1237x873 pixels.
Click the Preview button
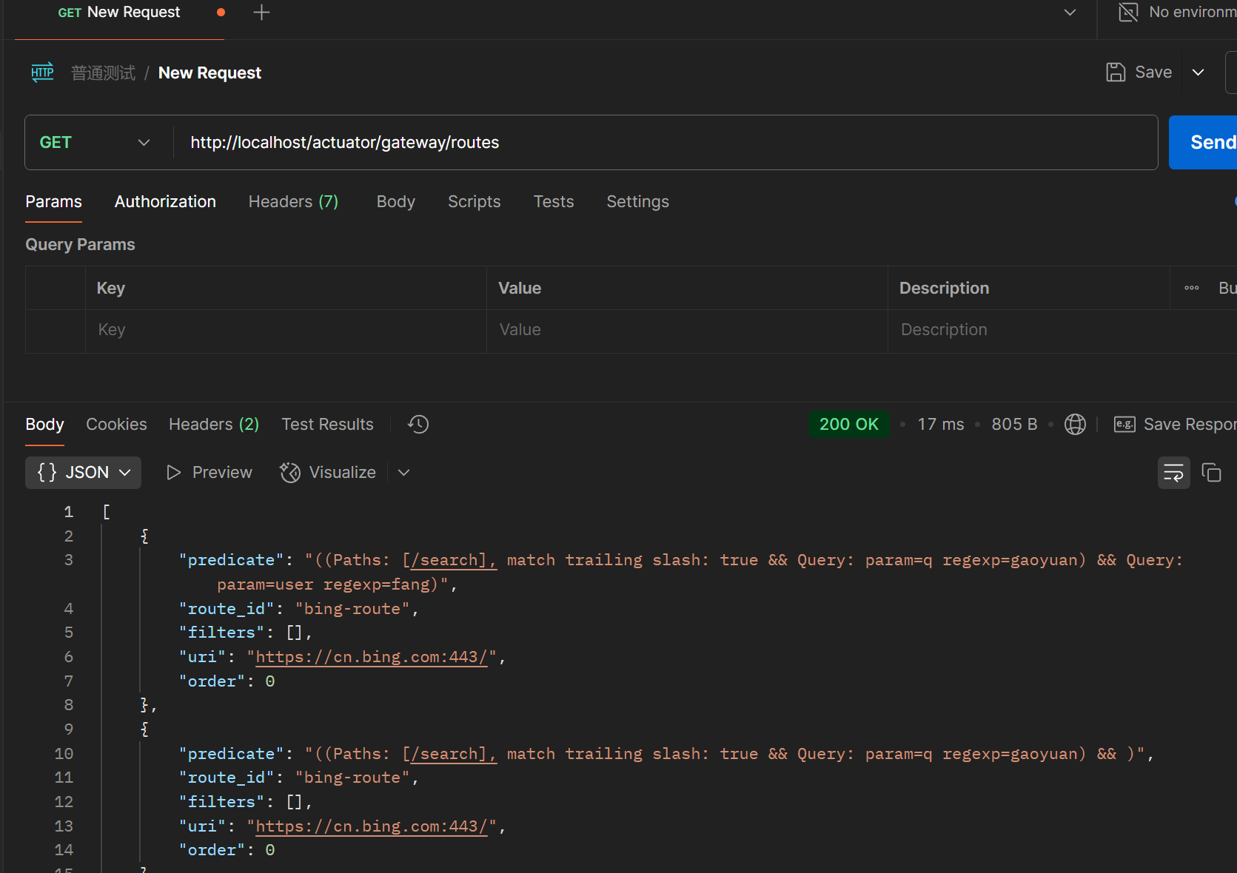point(209,473)
